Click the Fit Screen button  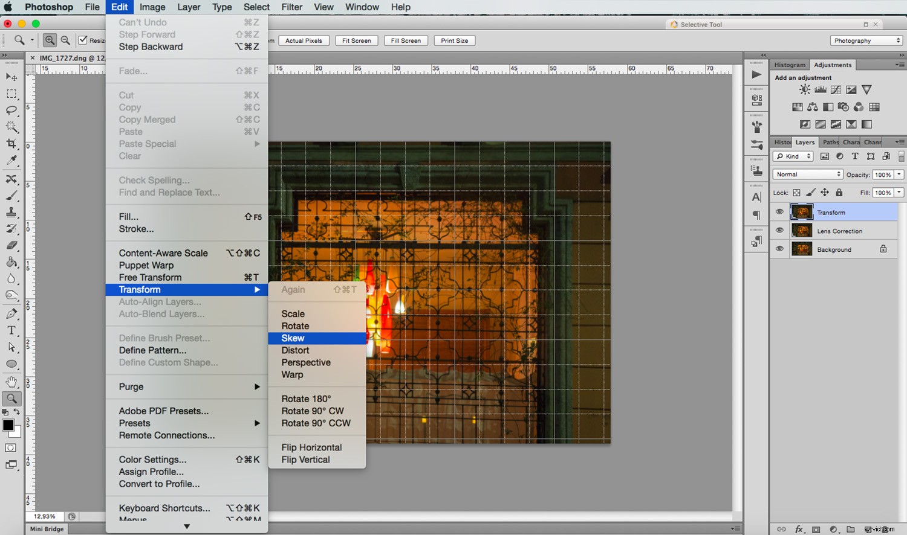click(356, 40)
